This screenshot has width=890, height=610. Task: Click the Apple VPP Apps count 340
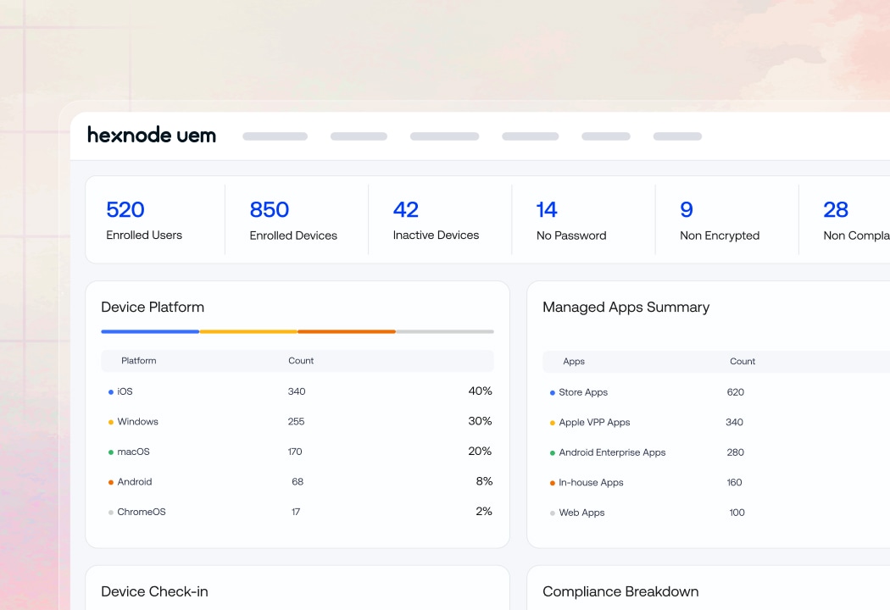(x=735, y=422)
